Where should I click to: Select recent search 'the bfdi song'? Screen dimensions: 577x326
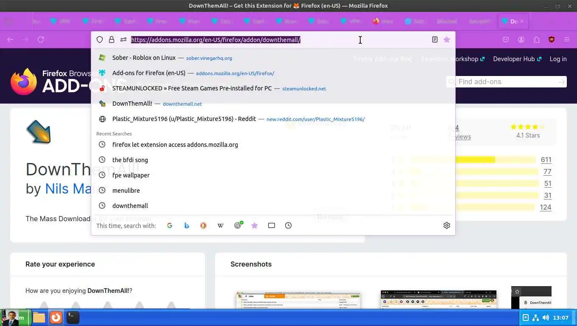273,160
